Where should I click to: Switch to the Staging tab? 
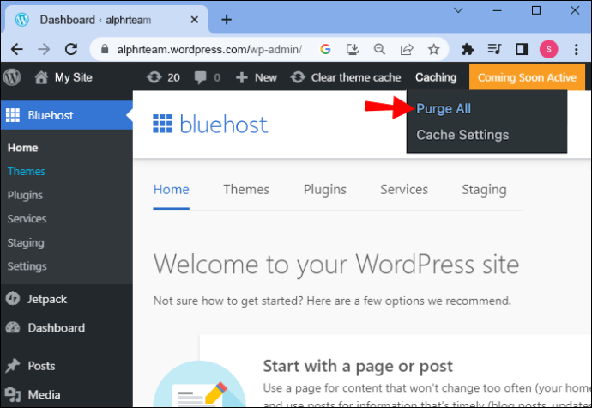pos(484,190)
